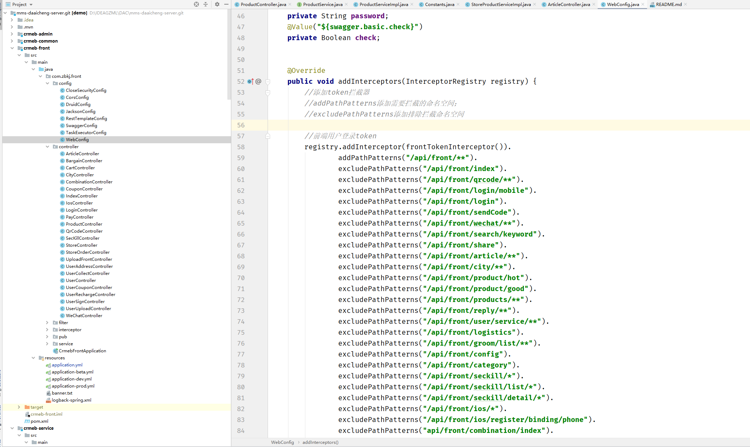The height and width of the screenshot is (447, 750).
Task: Click addInterceptors() in the breadcrumb bar
Action: tap(320, 442)
